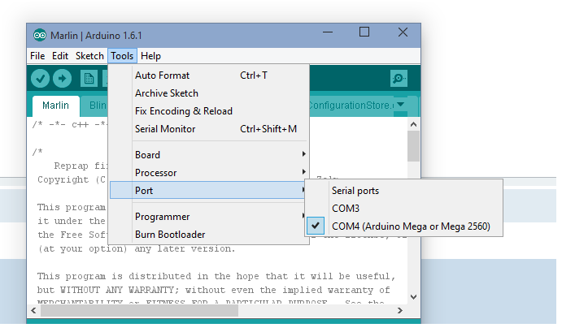Open the tab list dropdown arrow

pyautogui.click(x=401, y=105)
